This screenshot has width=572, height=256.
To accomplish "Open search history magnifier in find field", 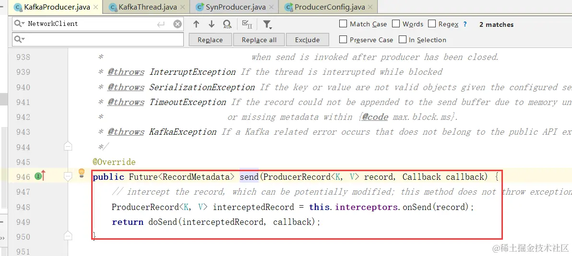I will point(20,24).
